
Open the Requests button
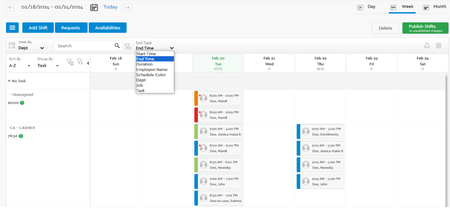71,28
